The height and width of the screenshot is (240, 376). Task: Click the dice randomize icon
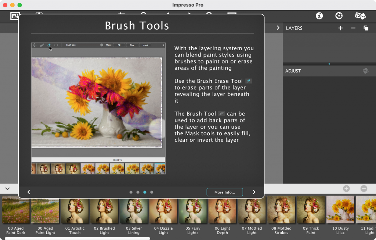coord(360,16)
